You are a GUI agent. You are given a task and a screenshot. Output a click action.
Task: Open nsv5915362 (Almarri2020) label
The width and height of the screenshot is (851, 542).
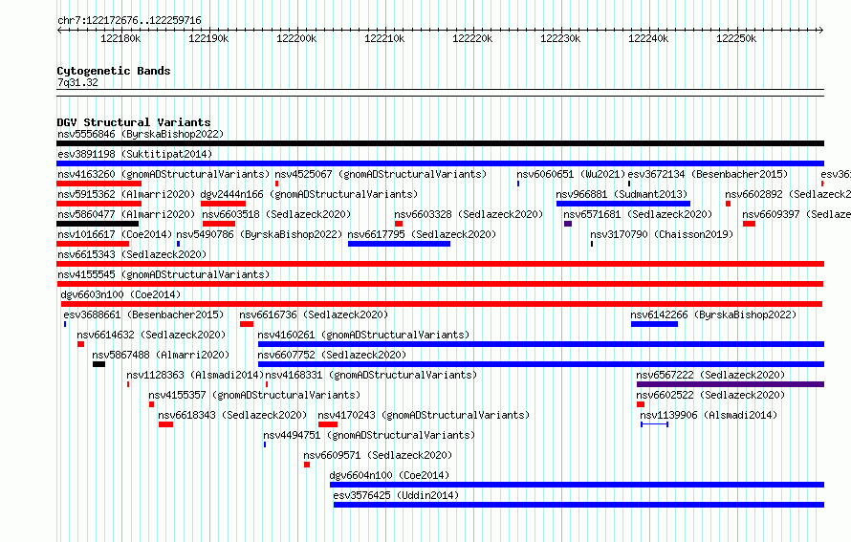point(126,194)
